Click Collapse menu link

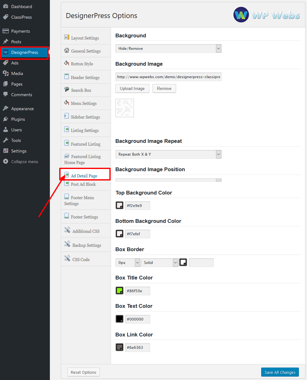point(25,162)
